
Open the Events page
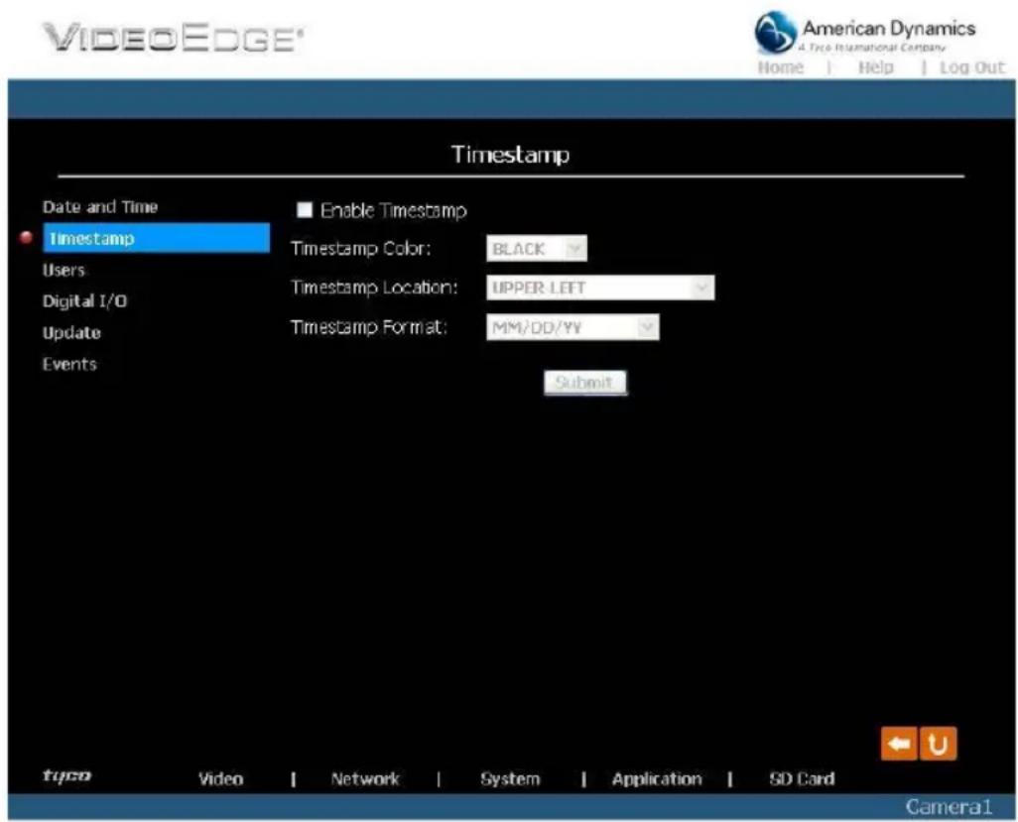tap(69, 364)
